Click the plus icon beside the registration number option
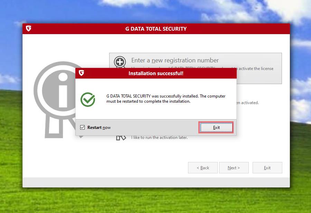 click(x=120, y=62)
